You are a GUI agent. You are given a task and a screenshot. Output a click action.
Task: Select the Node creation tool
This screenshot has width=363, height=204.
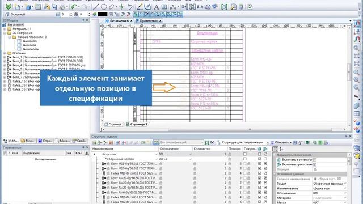(x=122, y=7)
